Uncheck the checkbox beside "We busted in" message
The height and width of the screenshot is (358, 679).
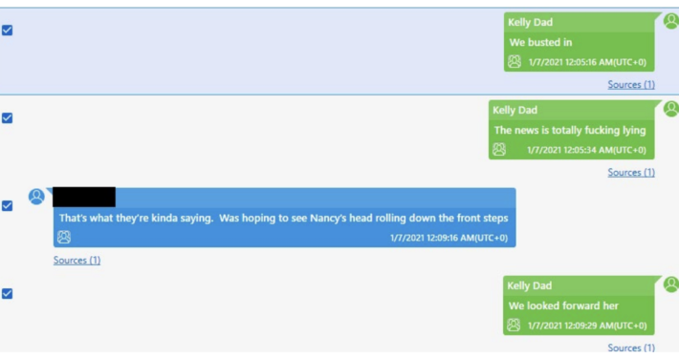7,31
